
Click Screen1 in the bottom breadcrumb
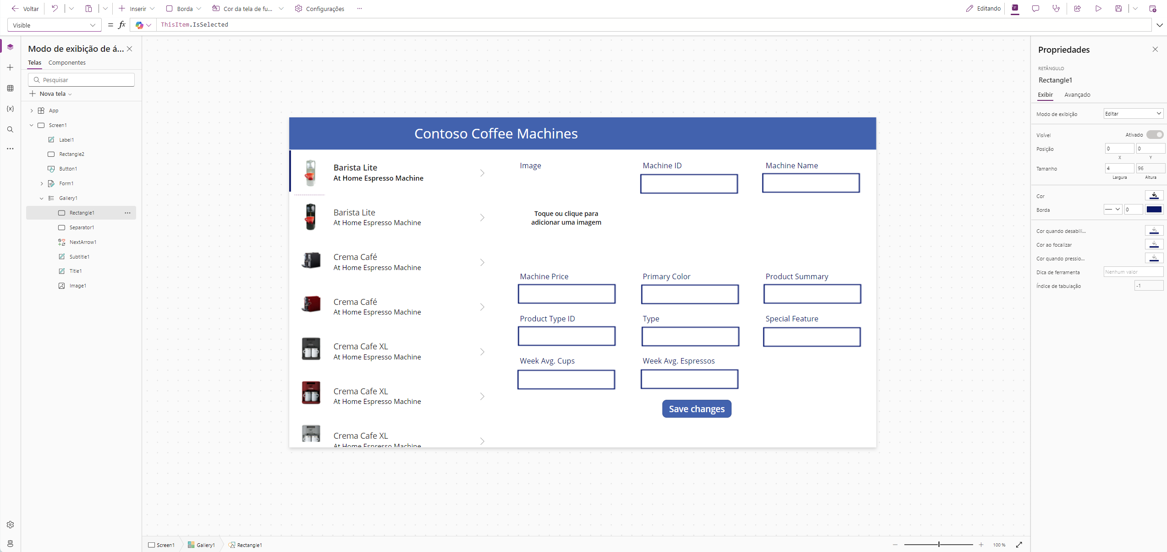(x=161, y=545)
